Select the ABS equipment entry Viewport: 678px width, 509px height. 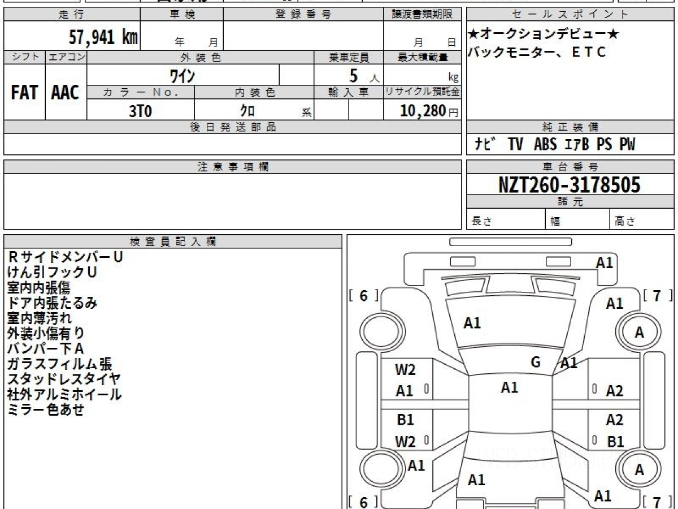pyautogui.click(x=545, y=145)
